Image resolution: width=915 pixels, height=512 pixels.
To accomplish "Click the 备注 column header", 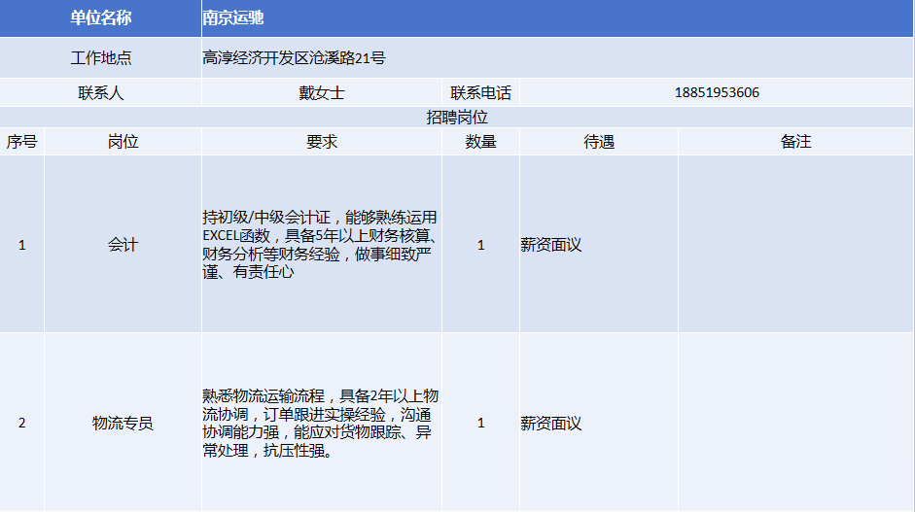I will click(795, 142).
